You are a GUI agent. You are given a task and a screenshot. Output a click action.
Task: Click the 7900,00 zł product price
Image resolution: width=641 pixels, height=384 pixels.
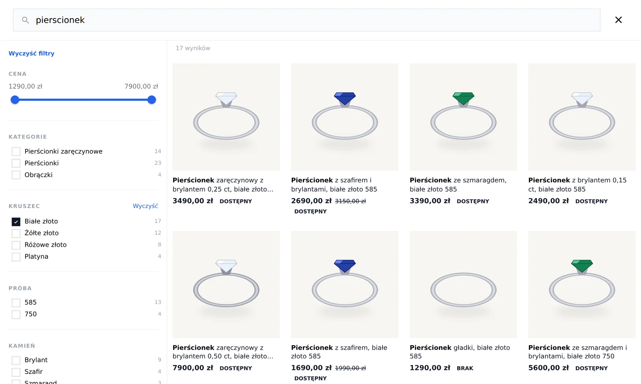point(193,368)
